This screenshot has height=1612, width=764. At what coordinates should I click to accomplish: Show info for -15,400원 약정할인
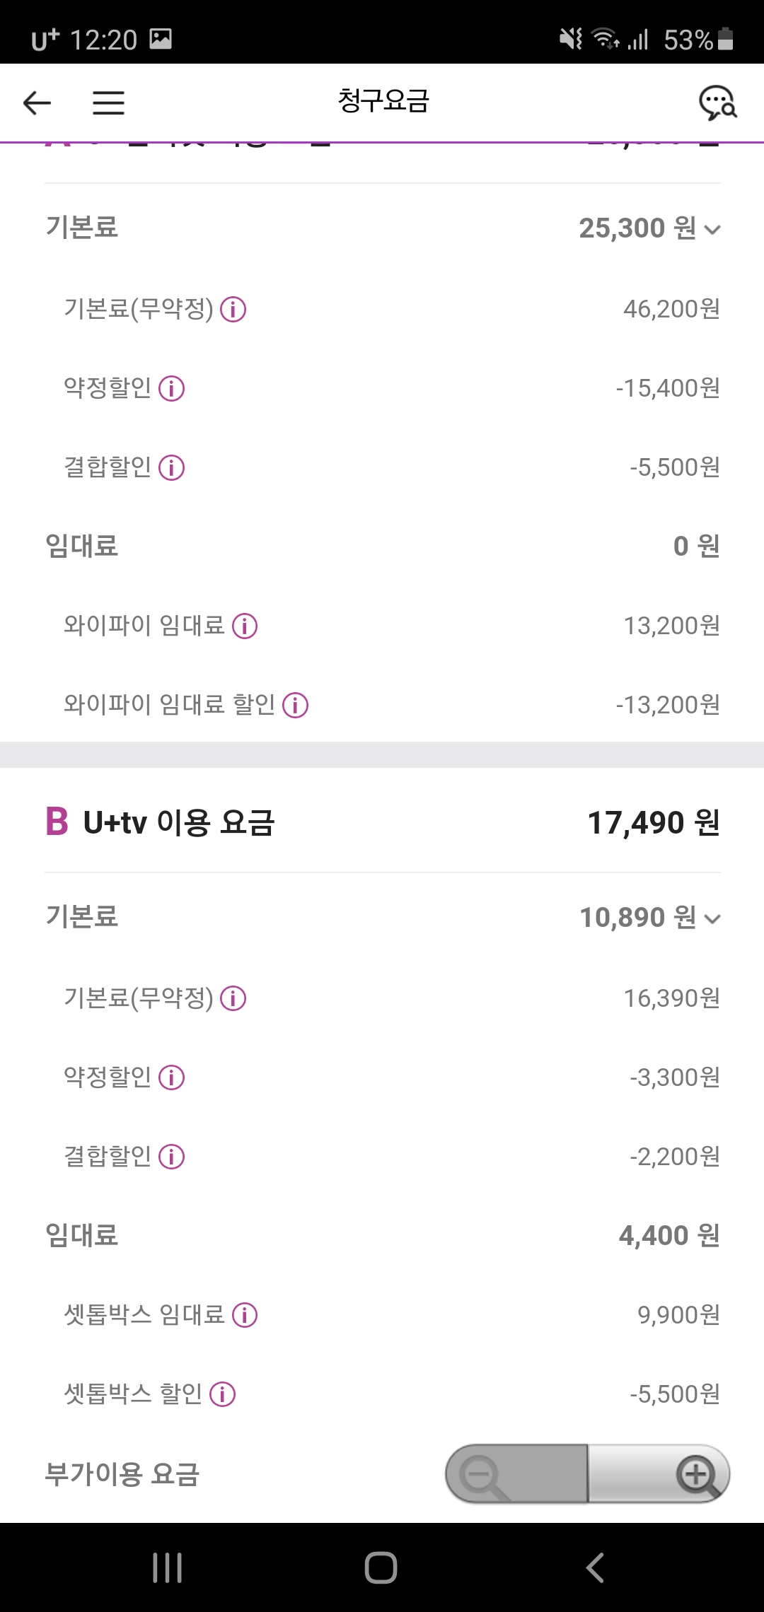[171, 388]
